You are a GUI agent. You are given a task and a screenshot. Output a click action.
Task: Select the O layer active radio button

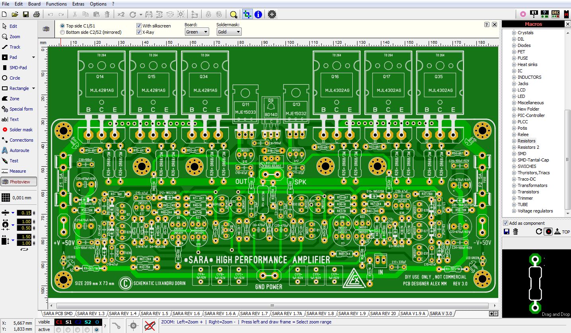pyautogui.click(x=97, y=329)
